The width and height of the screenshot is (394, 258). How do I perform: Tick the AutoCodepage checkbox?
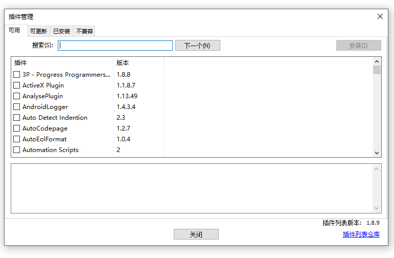click(16, 128)
